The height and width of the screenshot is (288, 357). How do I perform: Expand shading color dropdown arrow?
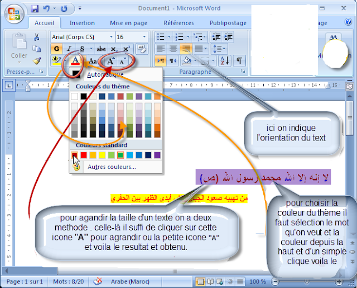pos(195,61)
